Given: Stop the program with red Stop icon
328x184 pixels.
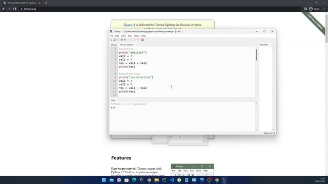Looking at the screenshot, I should coord(142,40).
